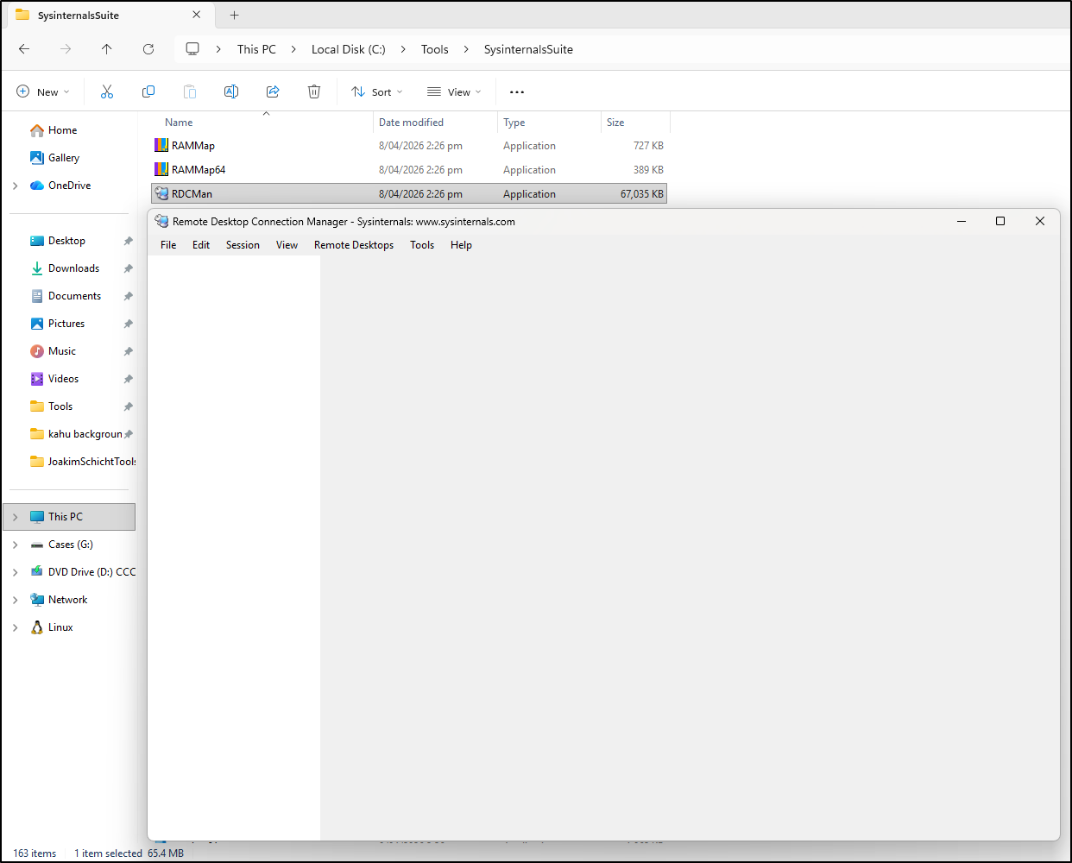Minimize the Remote Desktop Connection Manager window
The image size is (1072, 863).
(x=962, y=222)
